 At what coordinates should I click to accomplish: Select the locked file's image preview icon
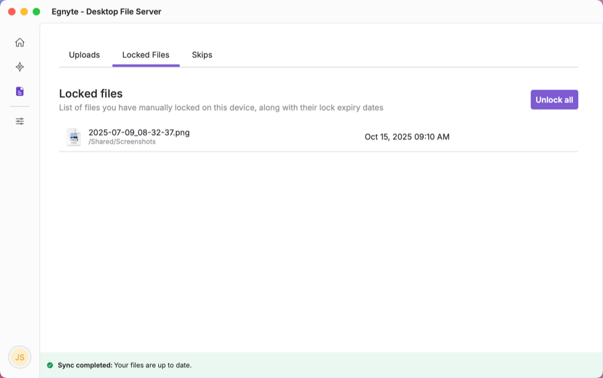73,137
